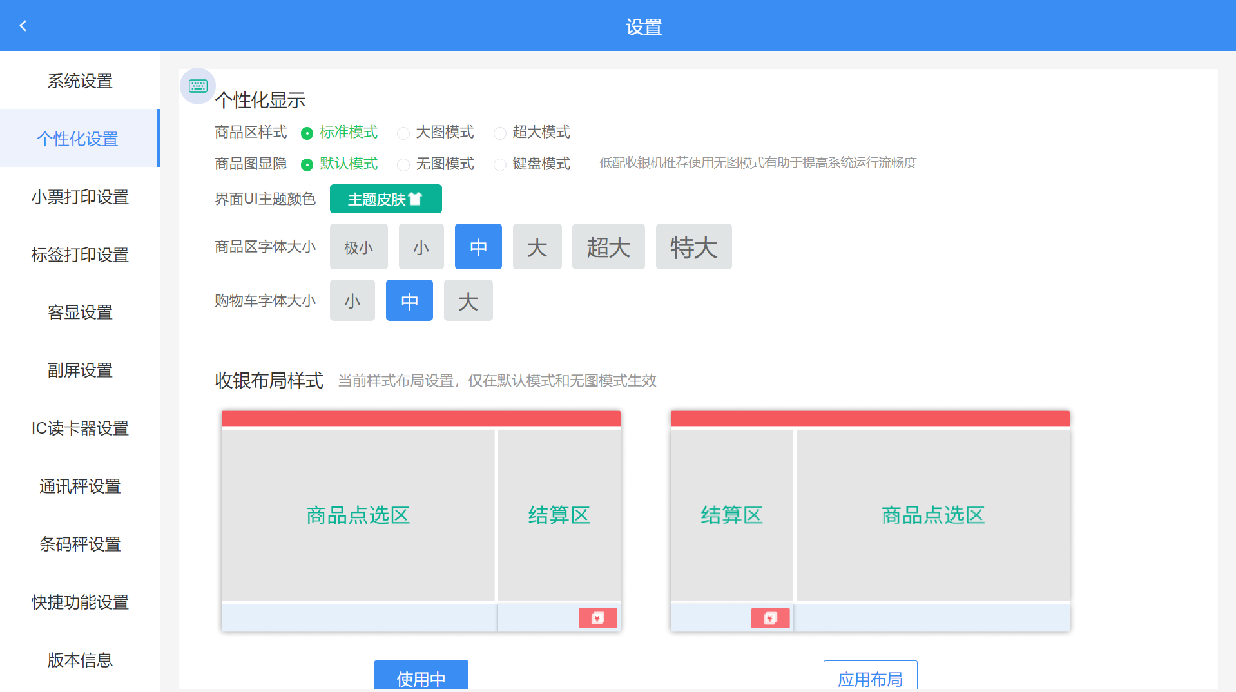Set shopping cart font size to 小
Screen dimensions: 1236x692
point(352,301)
